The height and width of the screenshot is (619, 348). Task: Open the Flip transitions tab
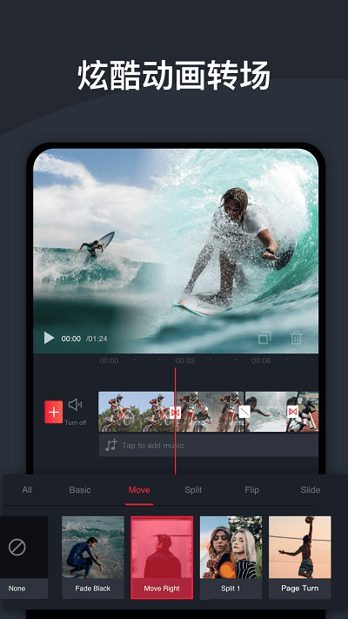click(x=251, y=490)
